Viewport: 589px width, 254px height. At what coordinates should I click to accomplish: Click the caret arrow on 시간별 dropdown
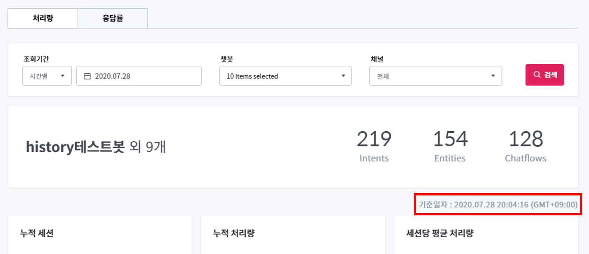click(63, 76)
